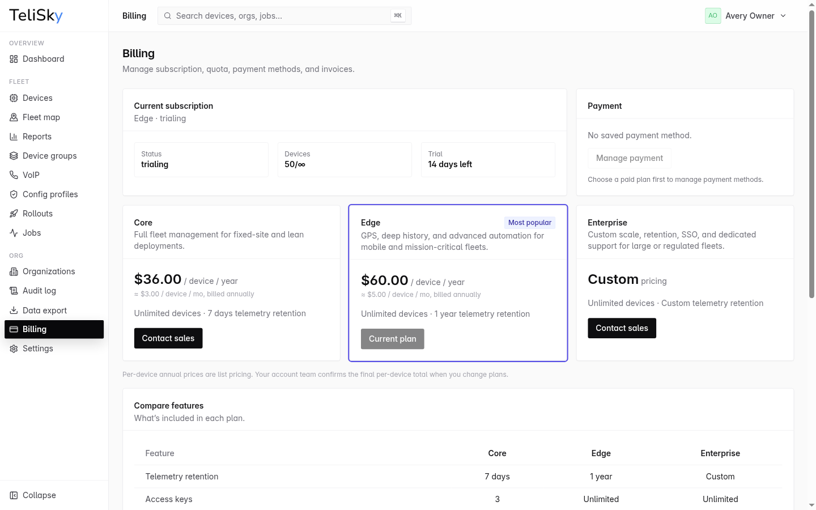Viewport: 816px width, 510px height.
Task: Go to Organizations page
Action: 54,271
